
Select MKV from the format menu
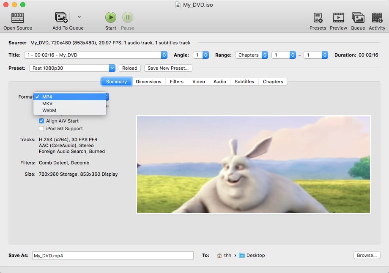[47, 104]
